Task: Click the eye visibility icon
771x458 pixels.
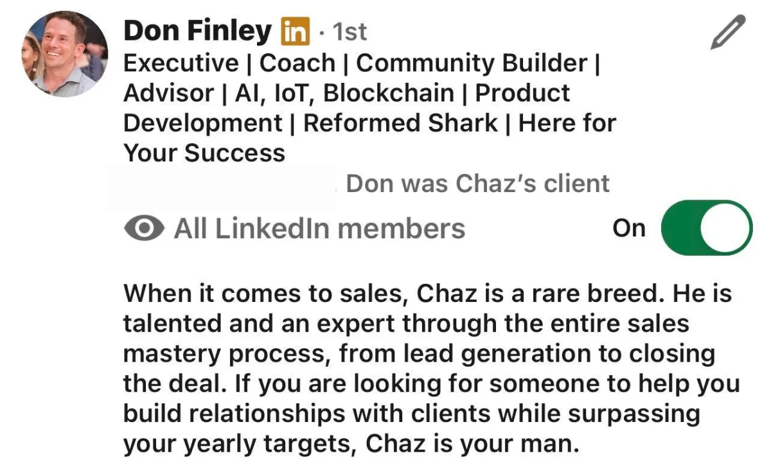Action: coord(143,229)
